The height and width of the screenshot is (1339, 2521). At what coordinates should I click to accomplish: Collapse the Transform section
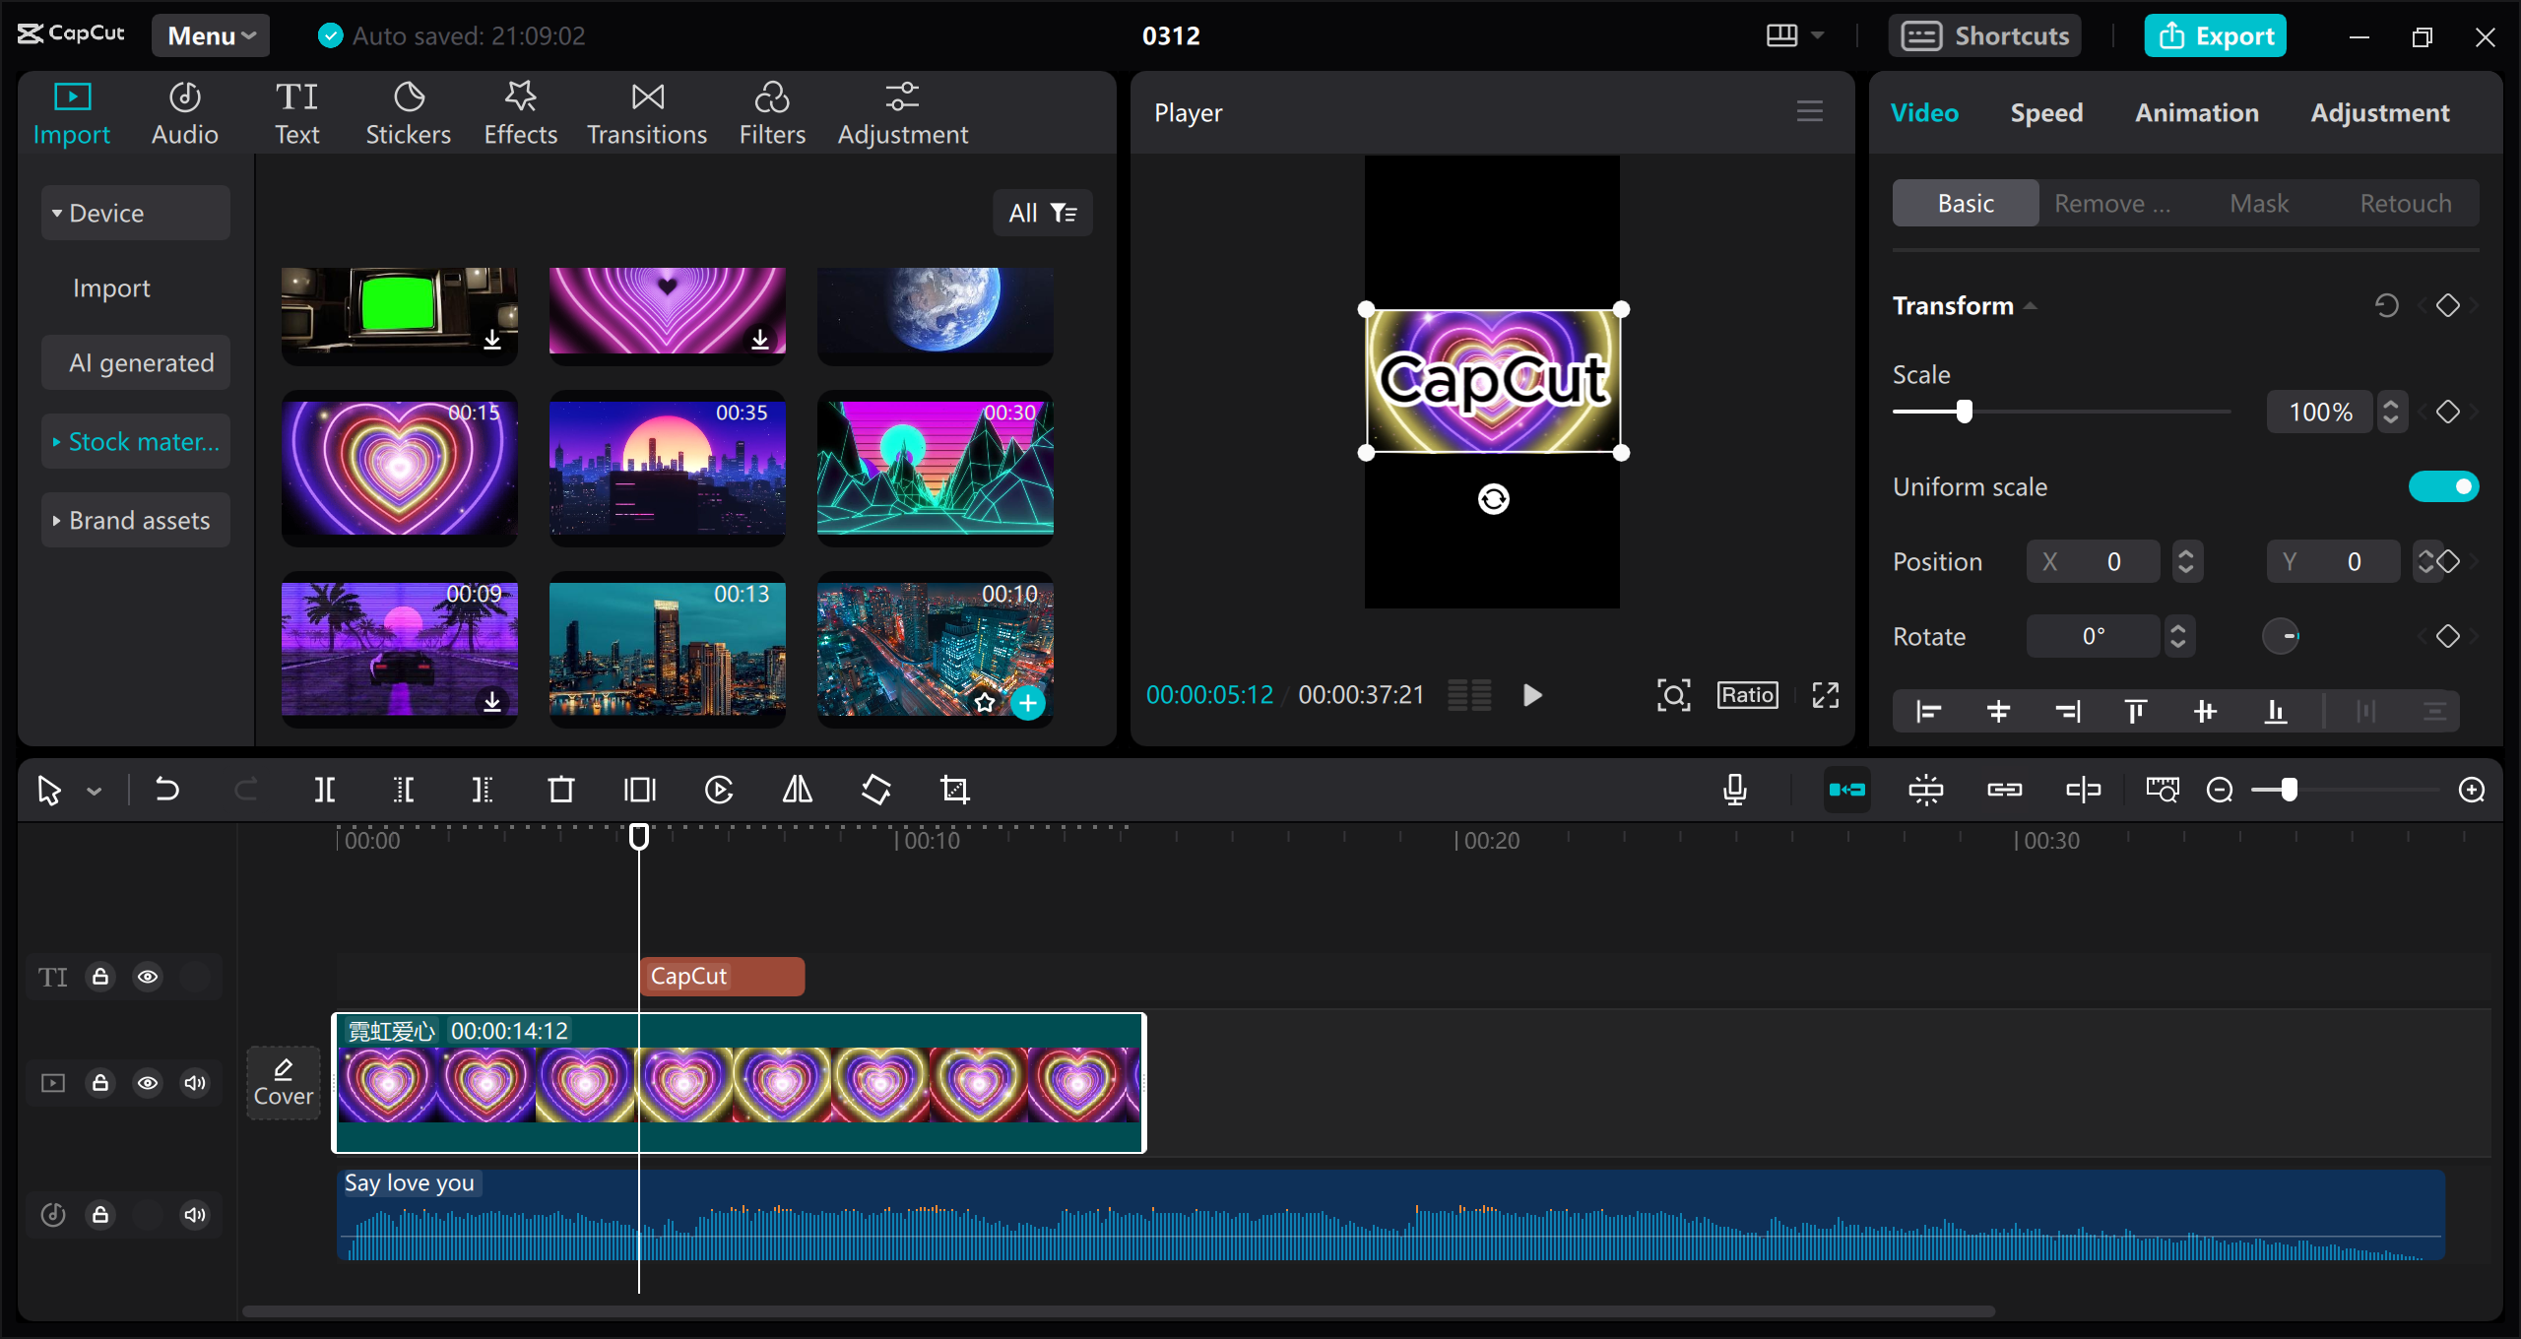(2032, 305)
